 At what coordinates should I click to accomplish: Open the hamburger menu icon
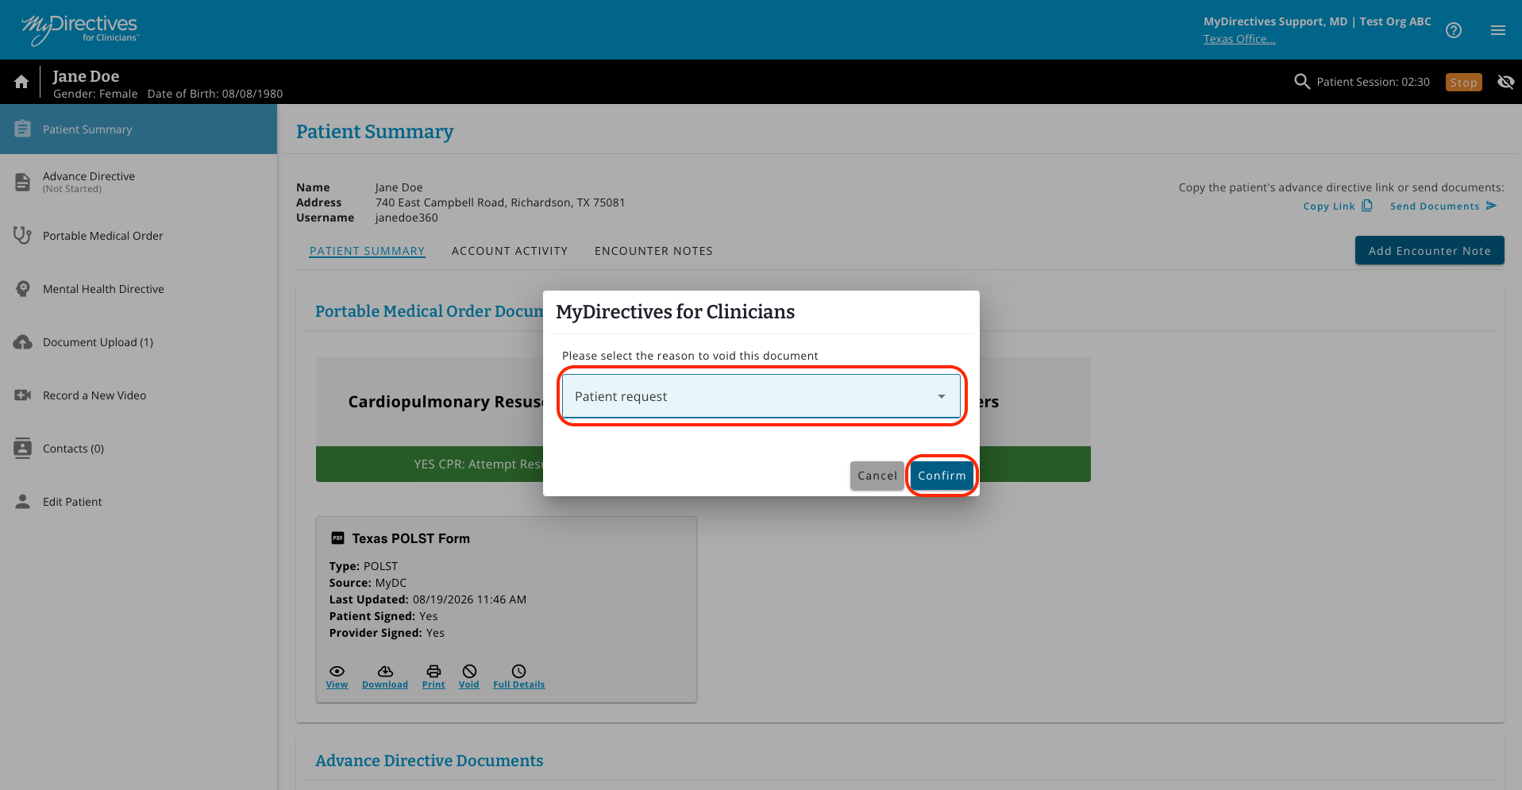pyautogui.click(x=1498, y=30)
